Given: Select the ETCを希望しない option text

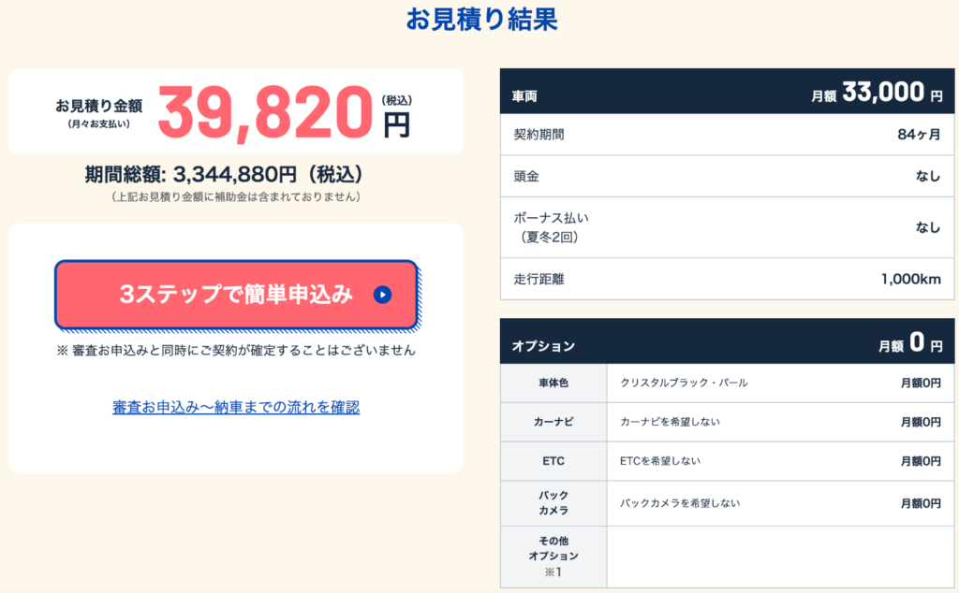Looking at the screenshot, I should coord(659,461).
